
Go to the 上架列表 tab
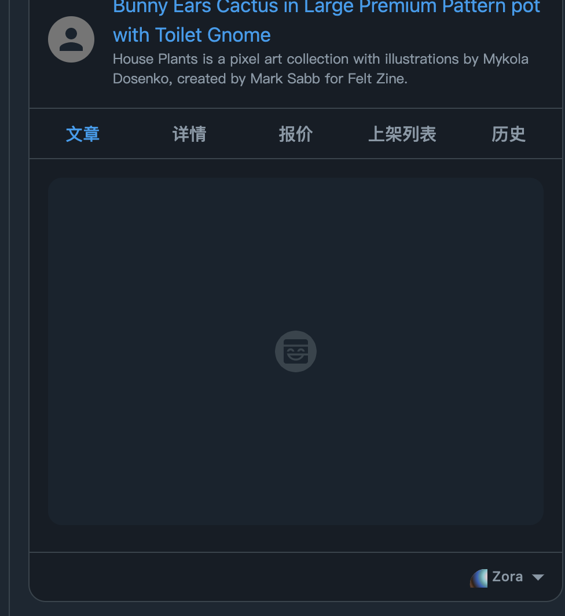coord(402,134)
